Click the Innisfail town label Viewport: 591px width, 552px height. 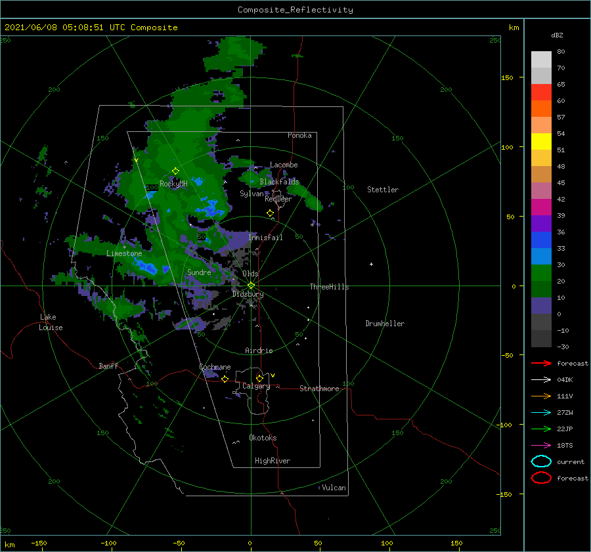click(x=265, y=238)
